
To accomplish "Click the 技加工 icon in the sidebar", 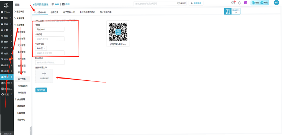I will 2,88.
